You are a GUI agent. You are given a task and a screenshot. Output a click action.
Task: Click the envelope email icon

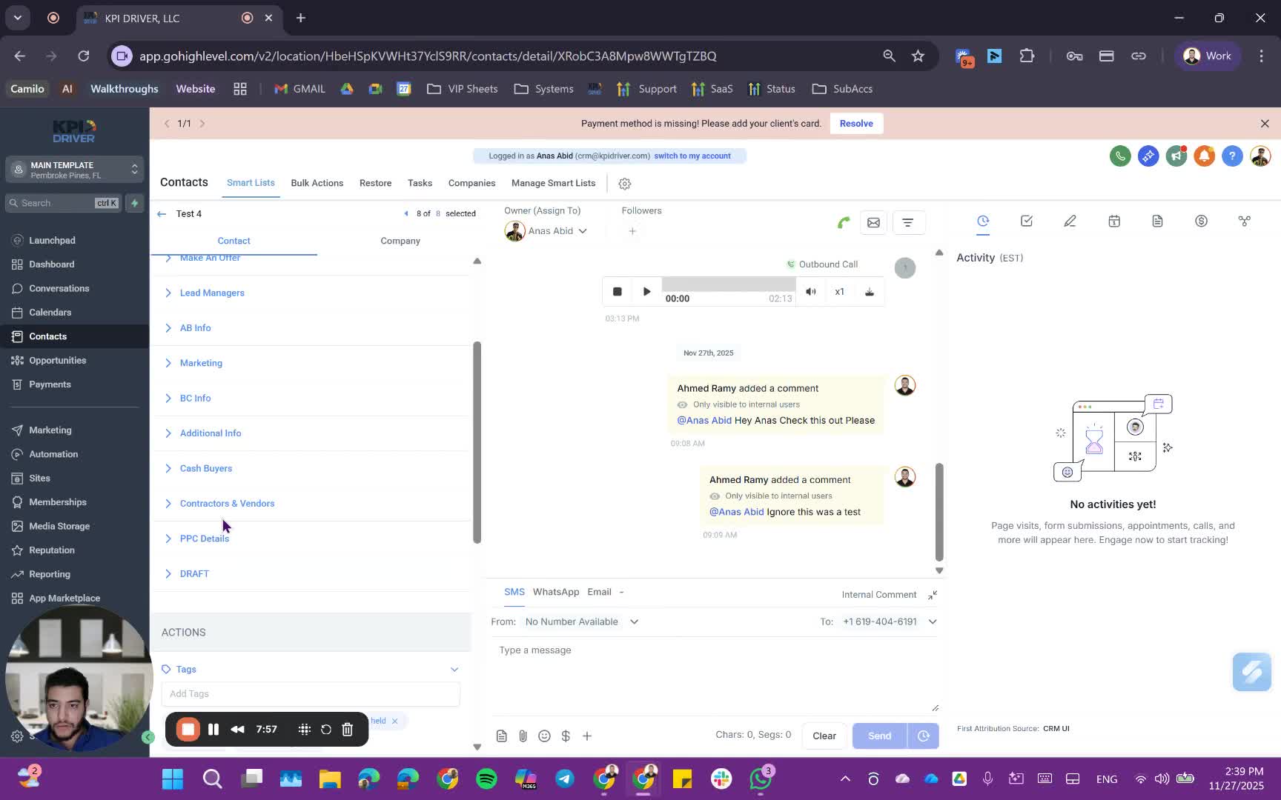(x=873, y=222)
